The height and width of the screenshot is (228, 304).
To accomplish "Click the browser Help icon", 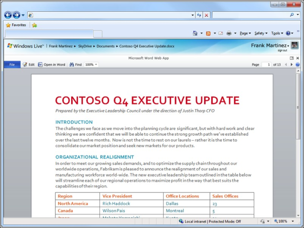I will (x=288, y=33).
